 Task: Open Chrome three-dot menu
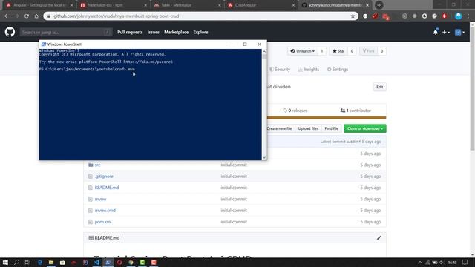pyautogui.click(x=468, y=16)
